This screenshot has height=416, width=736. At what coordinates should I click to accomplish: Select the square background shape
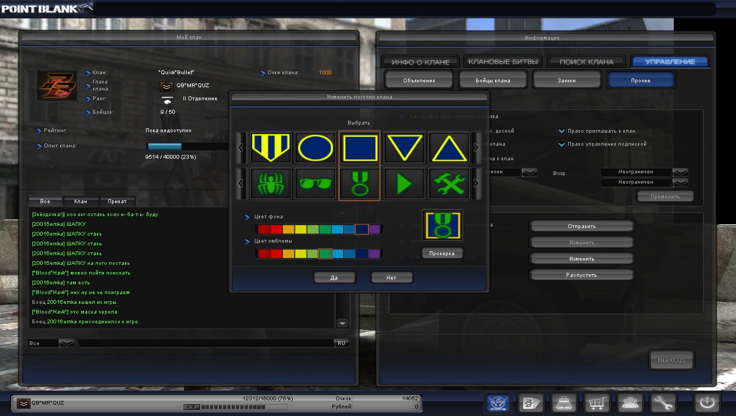coord(359,147)
